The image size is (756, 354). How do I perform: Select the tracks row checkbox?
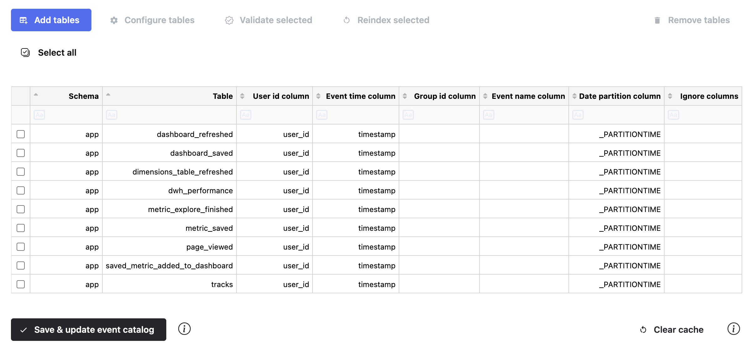pos(21,284)
